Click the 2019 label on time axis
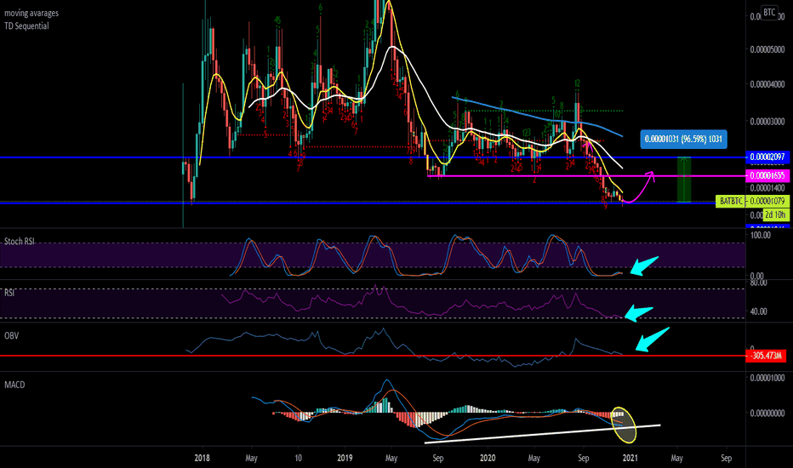 point(345,458)
